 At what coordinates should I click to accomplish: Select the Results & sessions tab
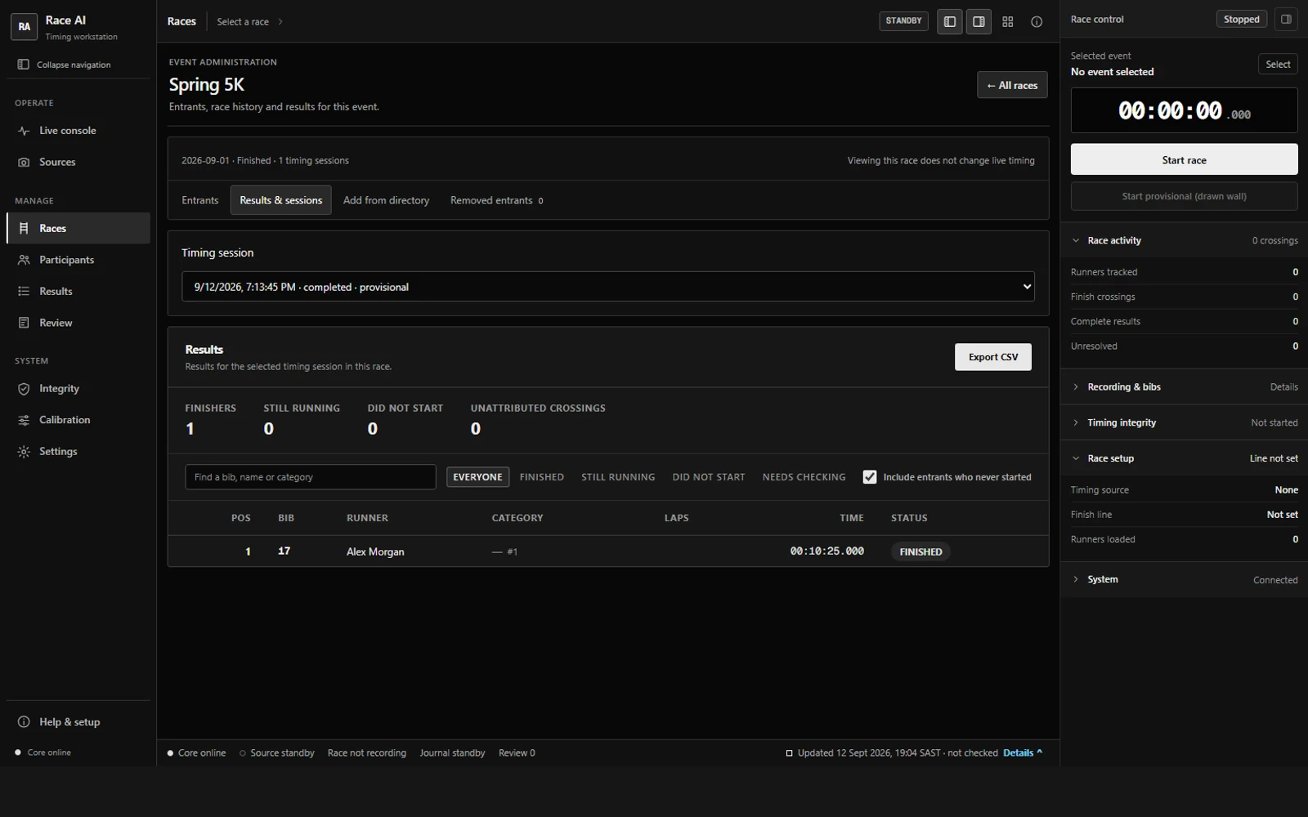click(x=280, y=201)
